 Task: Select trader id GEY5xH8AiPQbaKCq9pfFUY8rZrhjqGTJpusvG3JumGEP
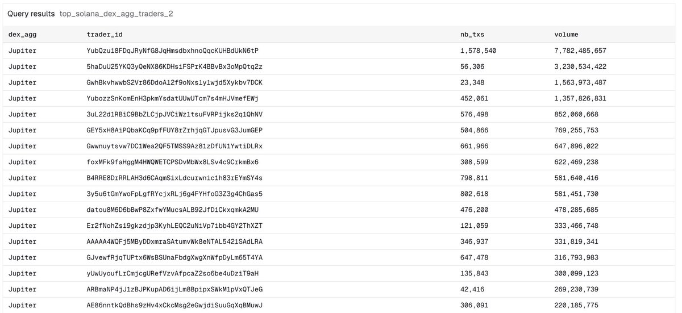coord(174,130)
